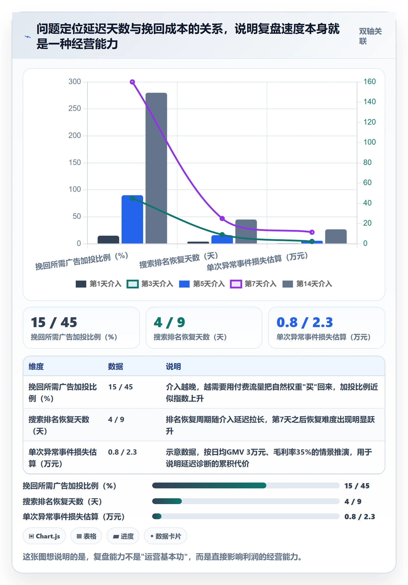
Task: Click the 表格 tag chip
Action: coord(86,536)
